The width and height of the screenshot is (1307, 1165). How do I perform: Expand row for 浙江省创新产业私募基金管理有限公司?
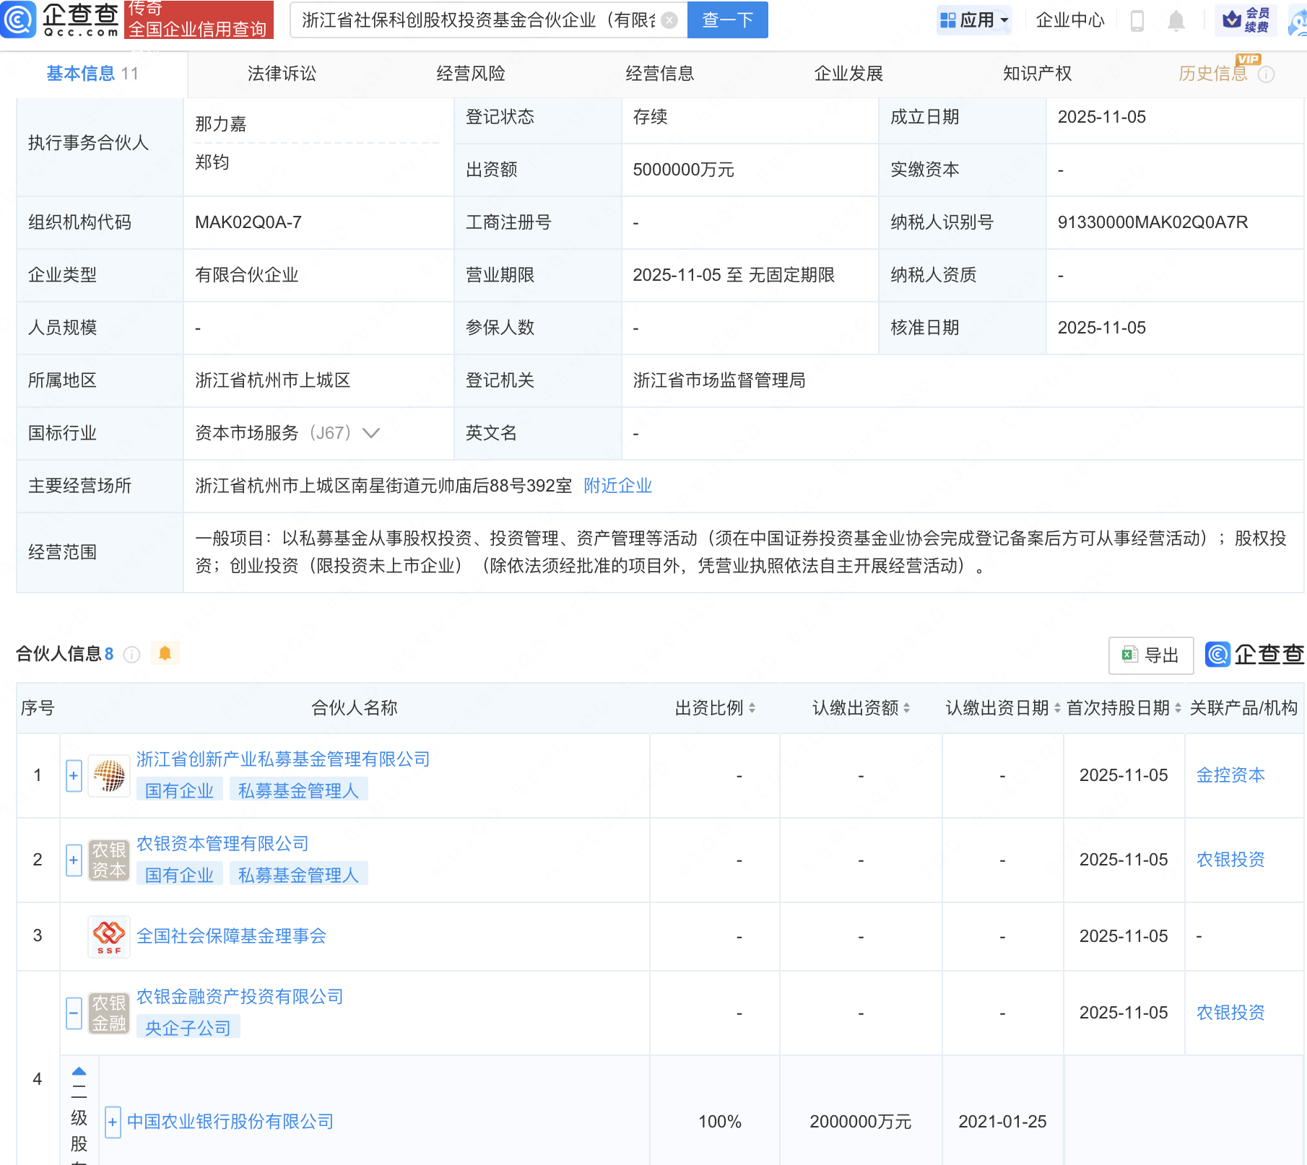[x=74, y=776]
